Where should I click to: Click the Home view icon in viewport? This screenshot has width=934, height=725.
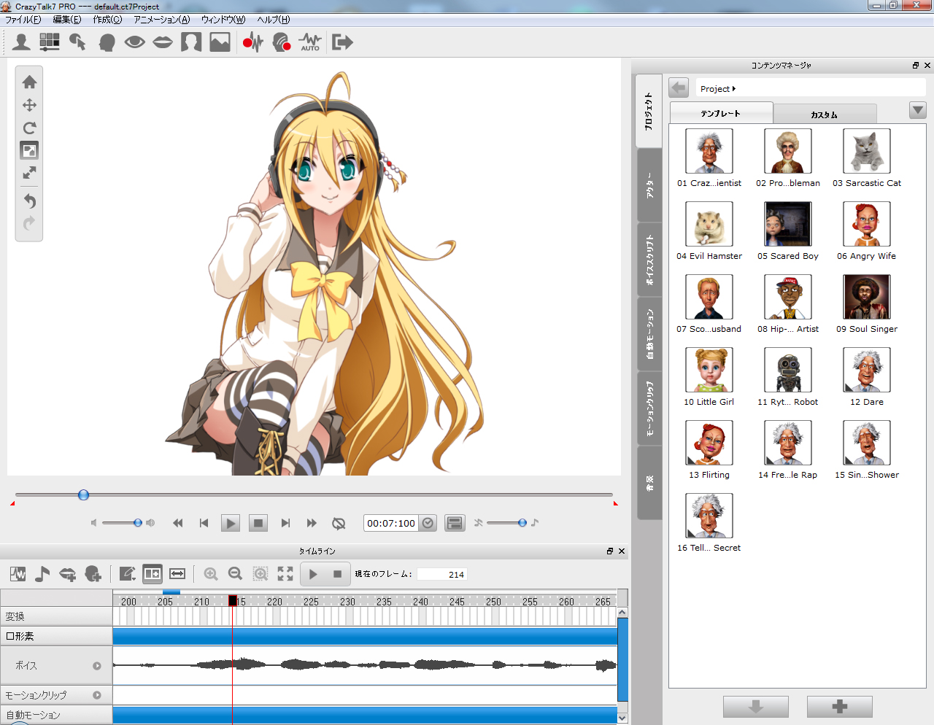pyautogui.click(x=29, y=82)
